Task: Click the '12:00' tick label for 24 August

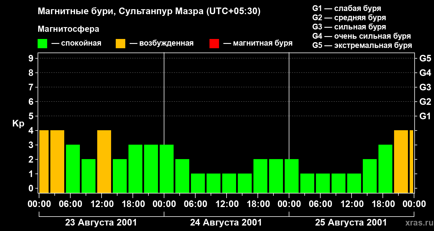Action: (x=227, y=204)
